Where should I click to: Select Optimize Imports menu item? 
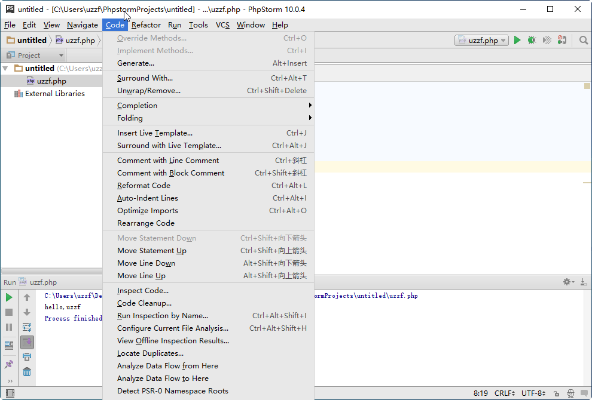pyautogui.click(x=209, y=211)
